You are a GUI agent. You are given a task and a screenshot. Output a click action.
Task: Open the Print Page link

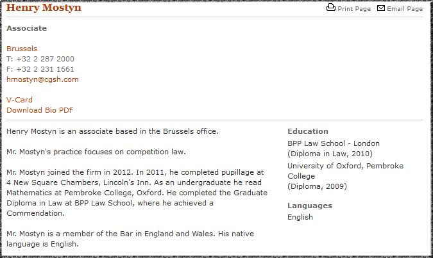pos(354,9)
